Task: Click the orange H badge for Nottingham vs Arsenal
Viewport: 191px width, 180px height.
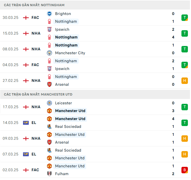Action: point(185,81)
